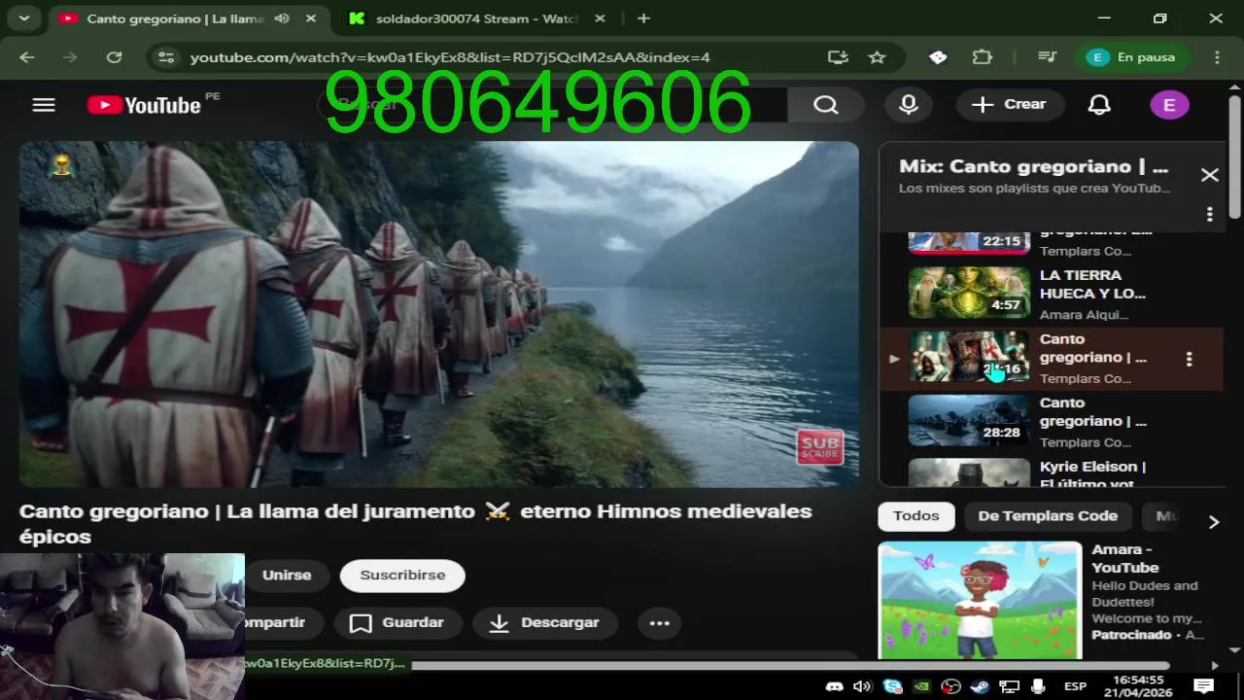Install app icon in address bar
The width and height of the screenshot is (1244, 700).
(838, 57)
